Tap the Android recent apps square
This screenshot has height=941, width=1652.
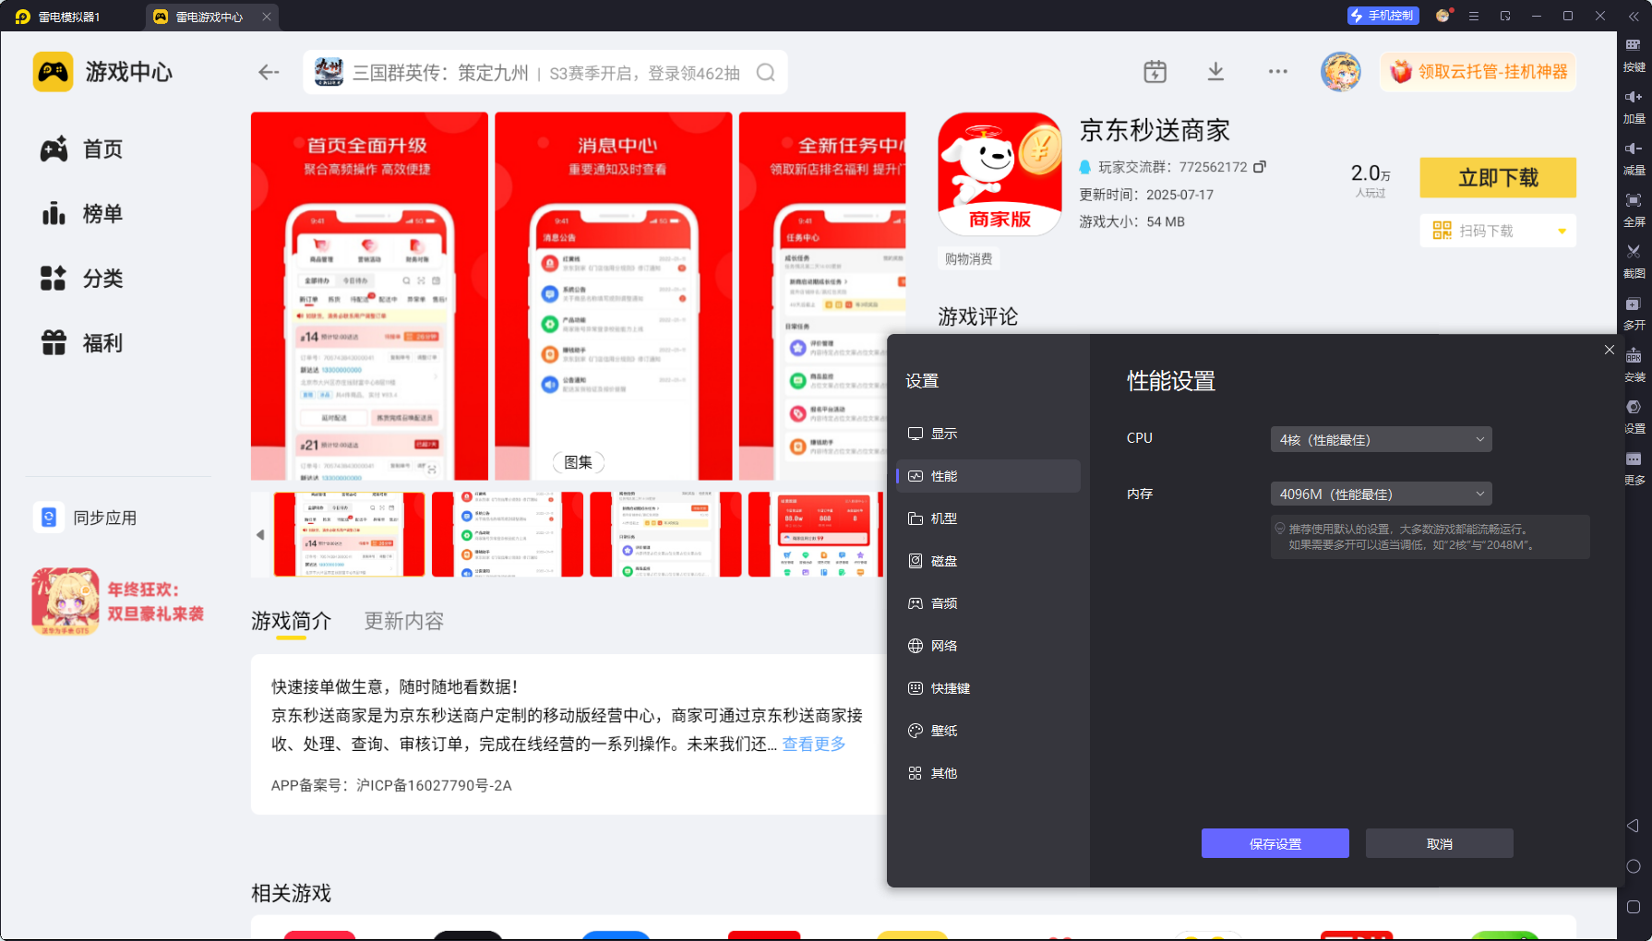tap(1633, 907)
